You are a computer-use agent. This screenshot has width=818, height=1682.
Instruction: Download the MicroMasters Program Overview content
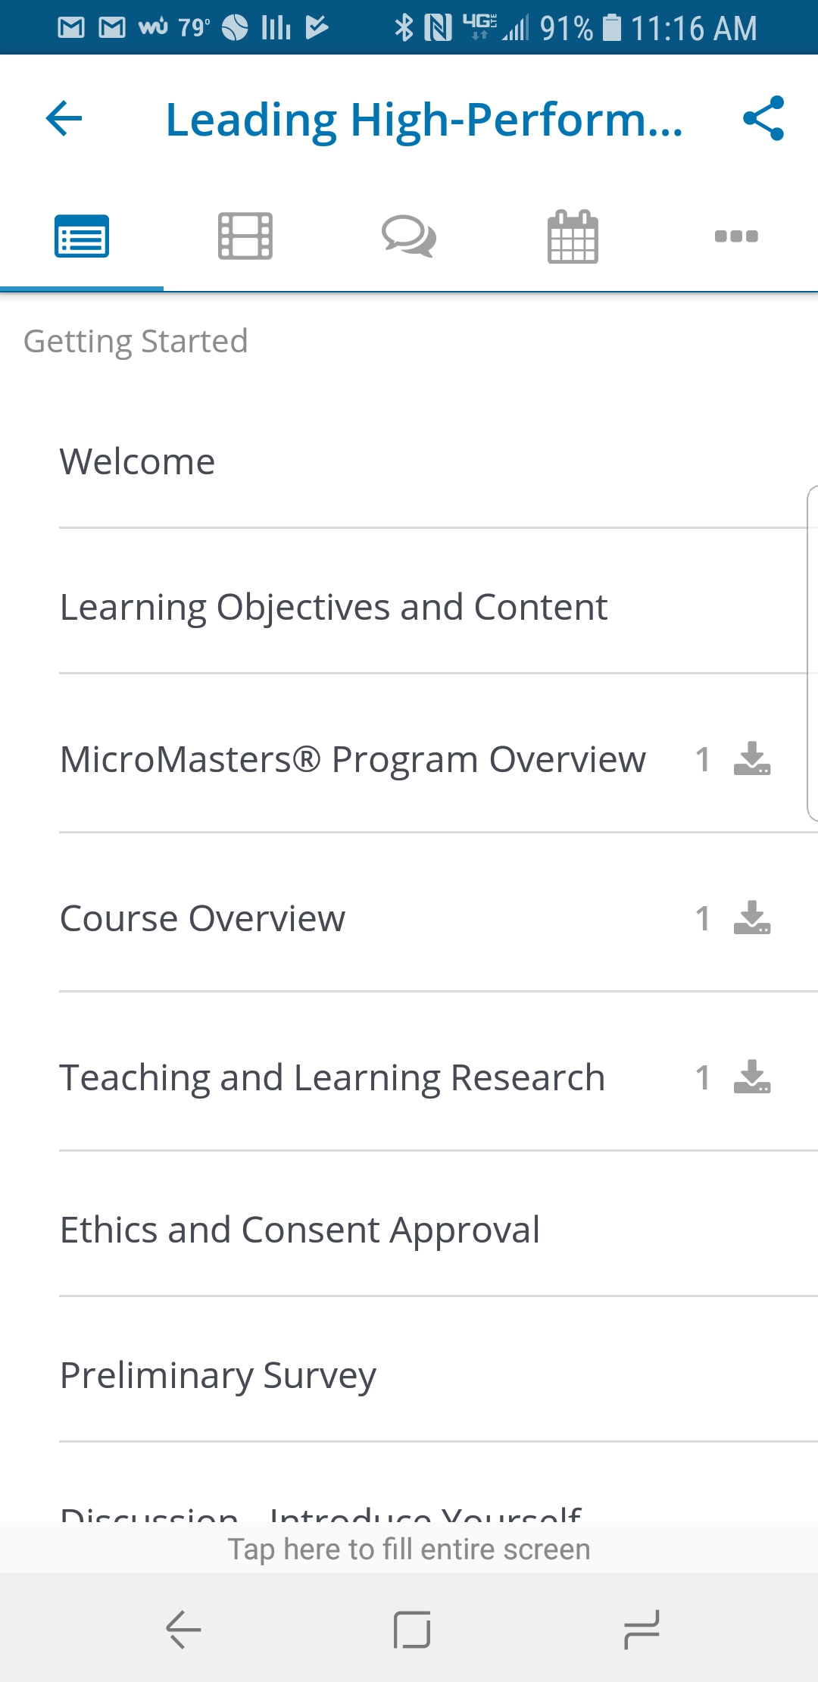point(752,760)
